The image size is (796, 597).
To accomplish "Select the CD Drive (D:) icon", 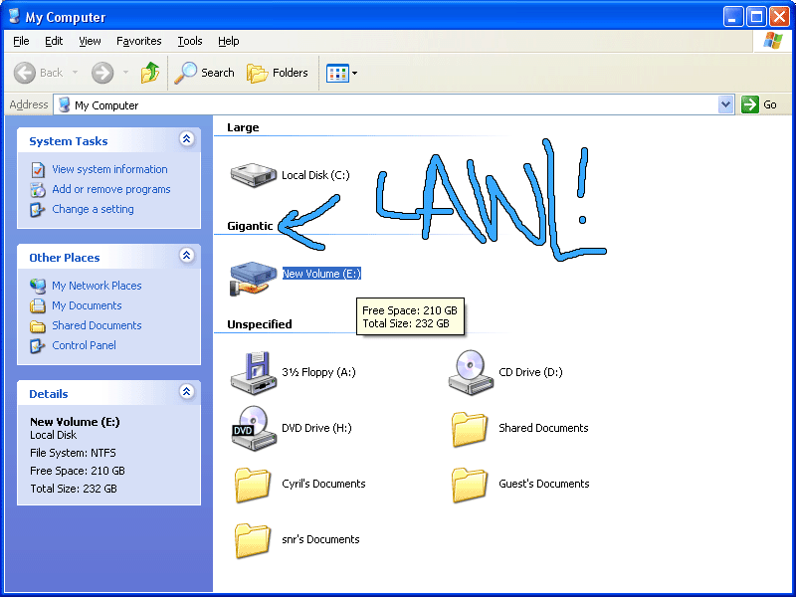I will coord(471,372).
